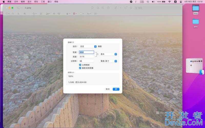Expand the text style Aa dropdown

[89, 14]
